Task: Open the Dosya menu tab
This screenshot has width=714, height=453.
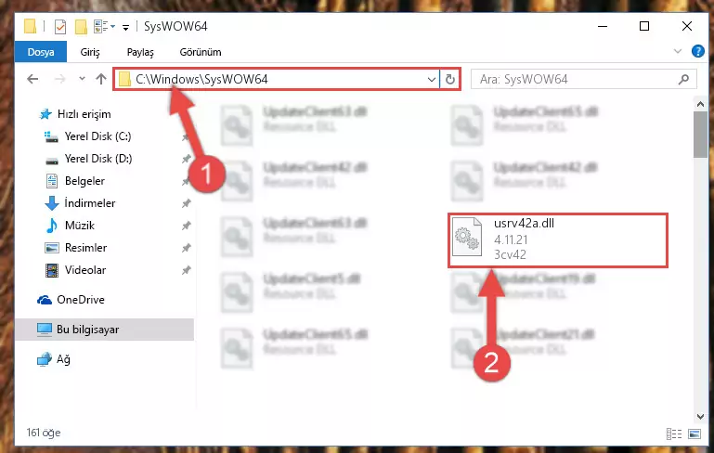Action: coord(41,52)
